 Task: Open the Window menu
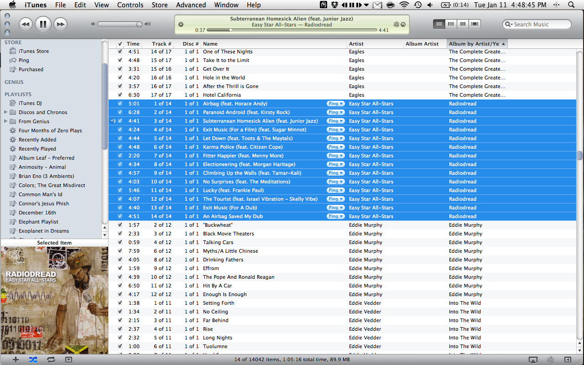click(x=226, y=5)
